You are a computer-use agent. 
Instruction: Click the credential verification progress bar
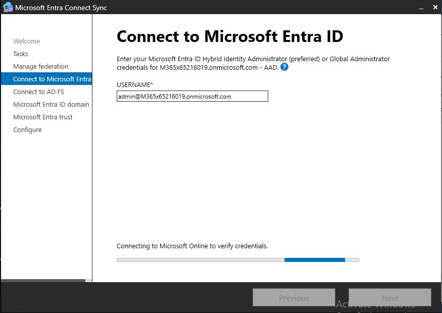pyautogui.click(x=237, y=260)
